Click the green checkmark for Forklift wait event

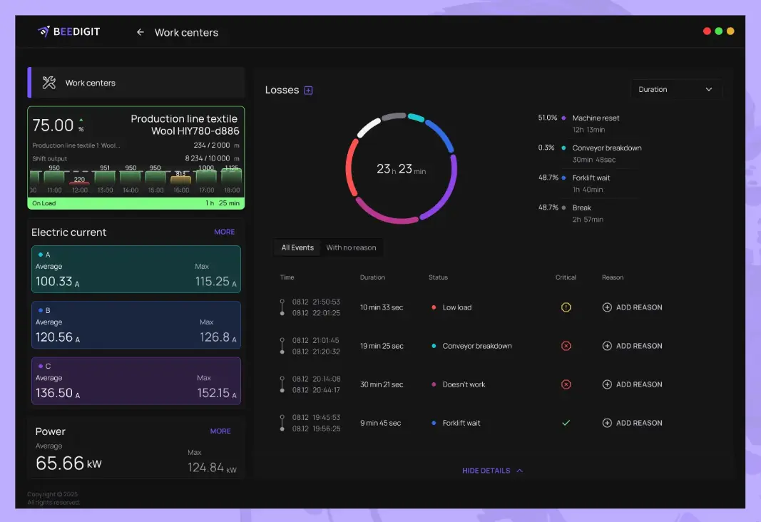(x=566, y=423)
